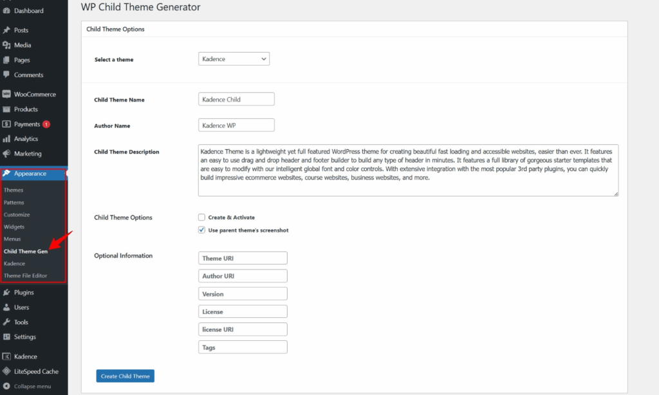Open the Themes submenu item

14,190
